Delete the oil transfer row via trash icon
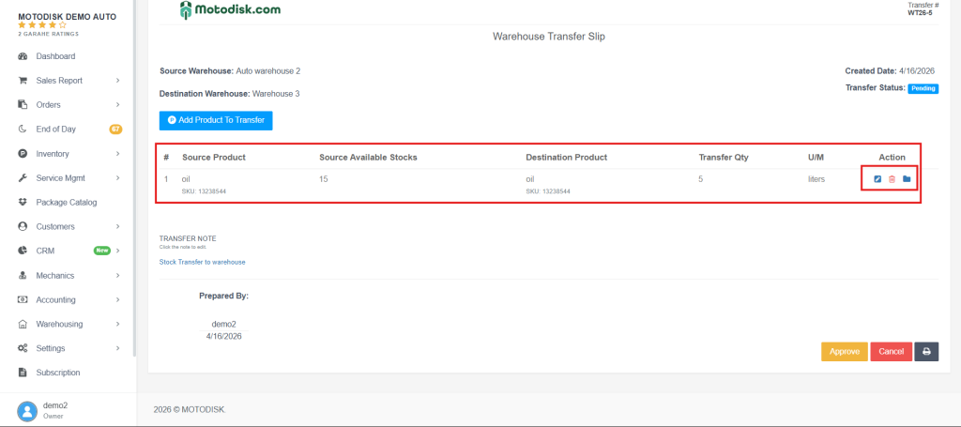961x427 pixels. click(x=892, y=179)
